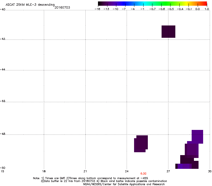Click the -7 color scale label

[x=124, y=9]
